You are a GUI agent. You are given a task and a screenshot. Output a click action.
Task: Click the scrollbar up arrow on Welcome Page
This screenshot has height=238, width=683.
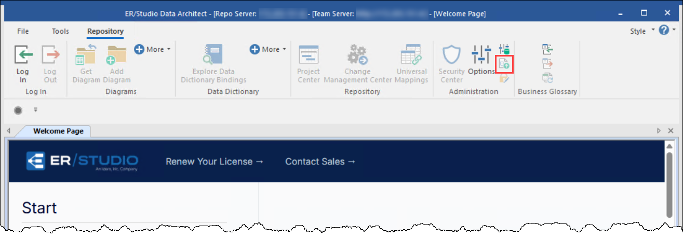[x=670, y=146]
